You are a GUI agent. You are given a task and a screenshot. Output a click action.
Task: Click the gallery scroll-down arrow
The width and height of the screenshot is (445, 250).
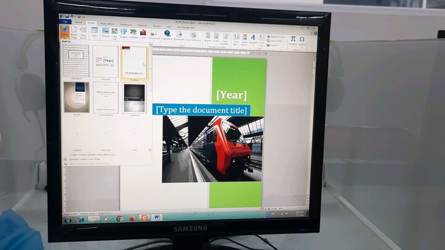tap(150, 150)
